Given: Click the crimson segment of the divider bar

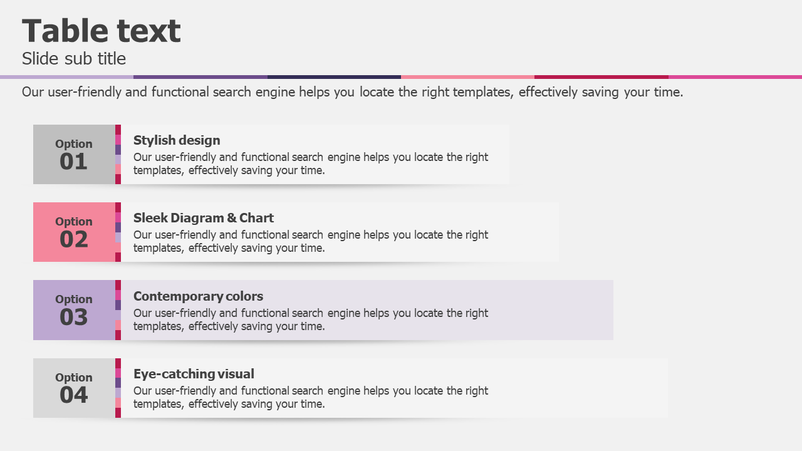Looking at the screenshot, I should 601,77.
